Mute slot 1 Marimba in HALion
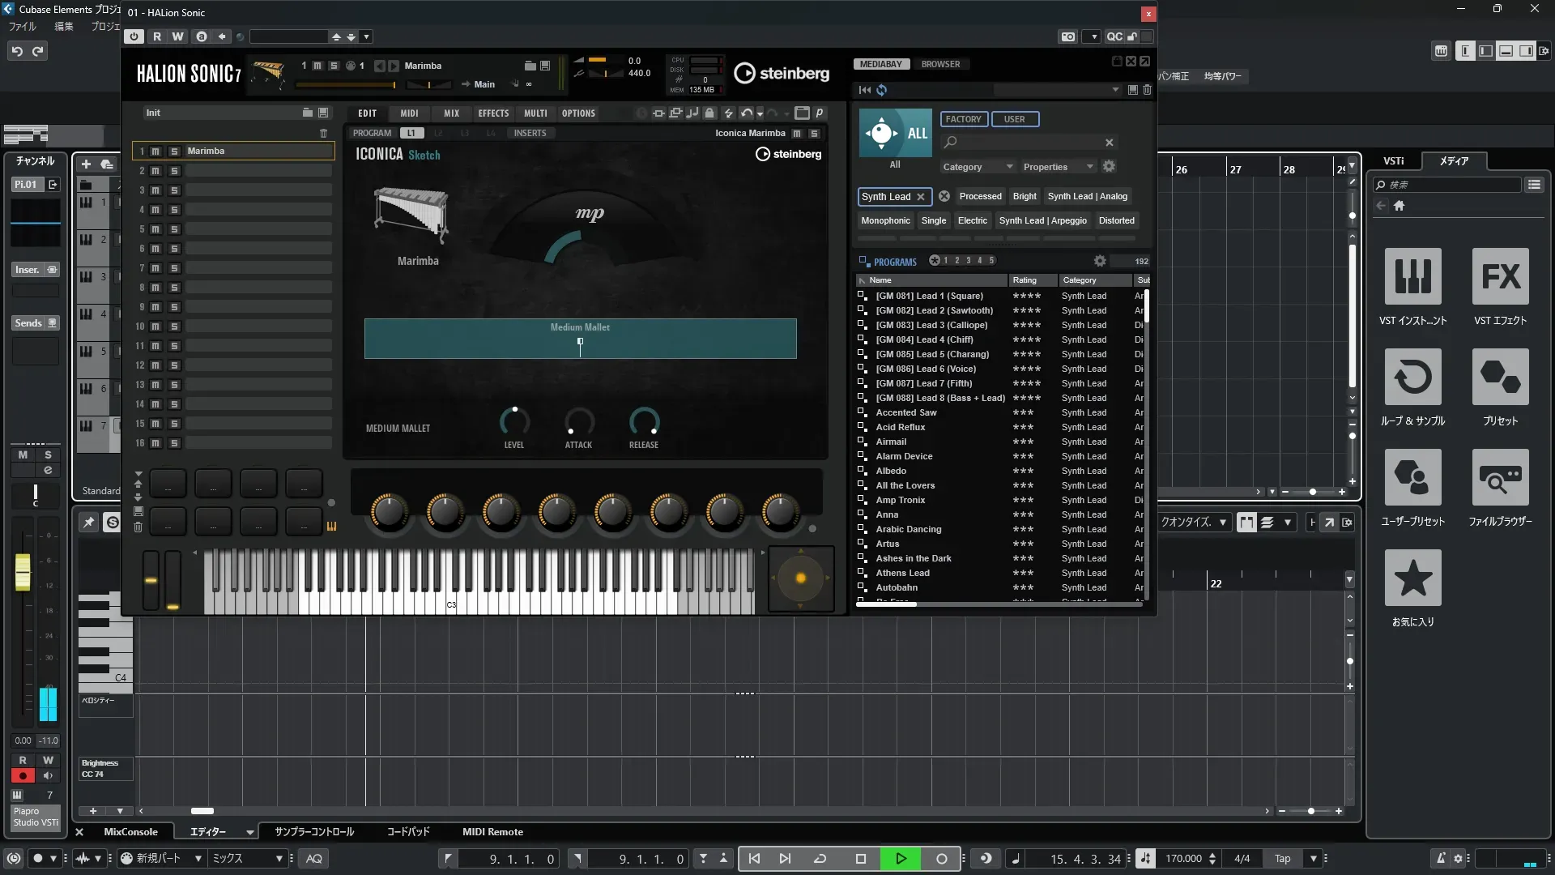Viewport: 1555px width, 875px height. 155,152
